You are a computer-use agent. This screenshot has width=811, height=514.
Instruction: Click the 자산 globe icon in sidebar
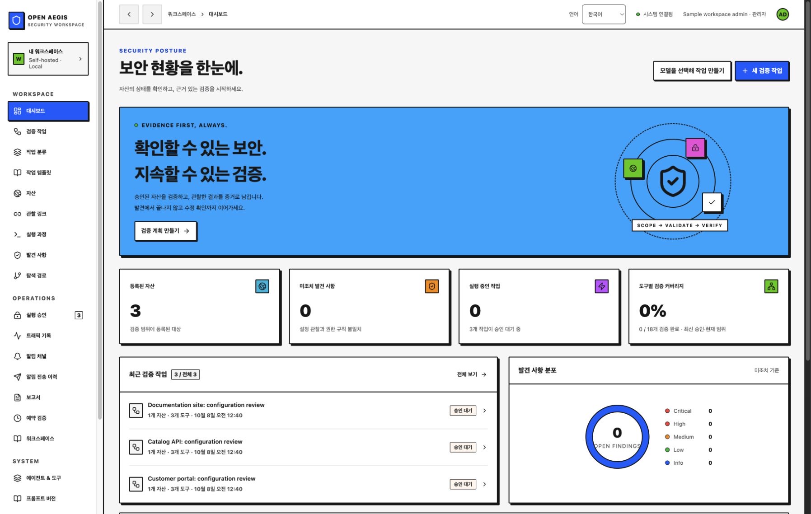(x=18, y=193)
